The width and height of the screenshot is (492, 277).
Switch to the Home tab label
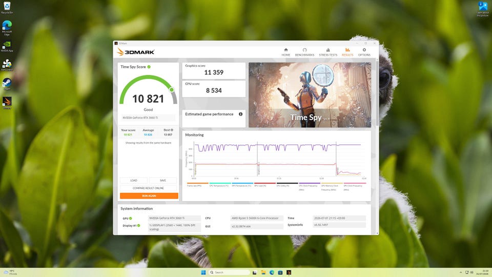point(286,55)
